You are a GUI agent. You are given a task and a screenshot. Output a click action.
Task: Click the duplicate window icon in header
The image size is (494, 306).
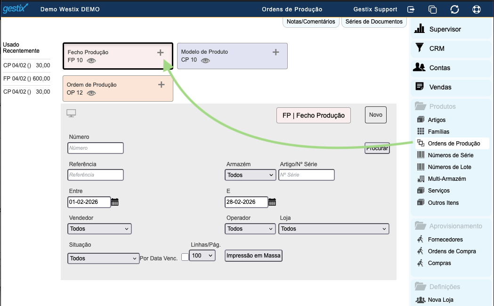tap(433, 9)
